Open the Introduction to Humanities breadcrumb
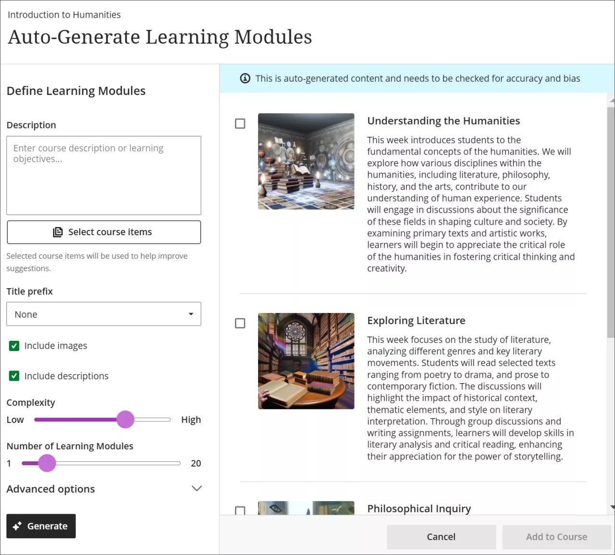Image resolution: width=615 pixels, height=555 pixels. 64,14
